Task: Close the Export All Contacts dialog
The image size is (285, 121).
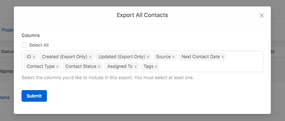Action: [x=262, y=15]
